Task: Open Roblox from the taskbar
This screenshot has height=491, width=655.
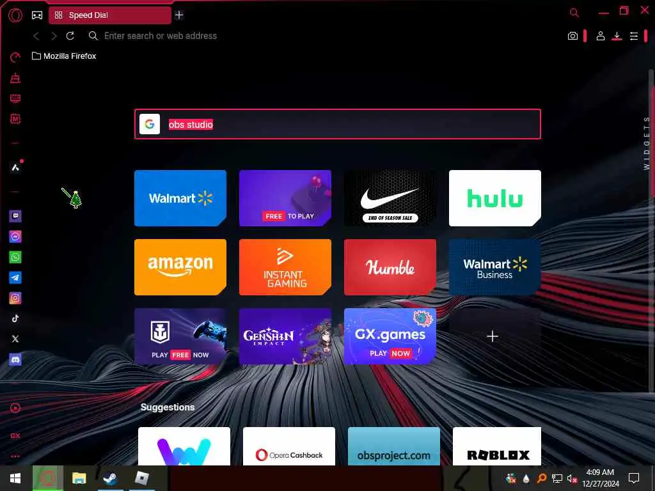Action: (142, 478)
